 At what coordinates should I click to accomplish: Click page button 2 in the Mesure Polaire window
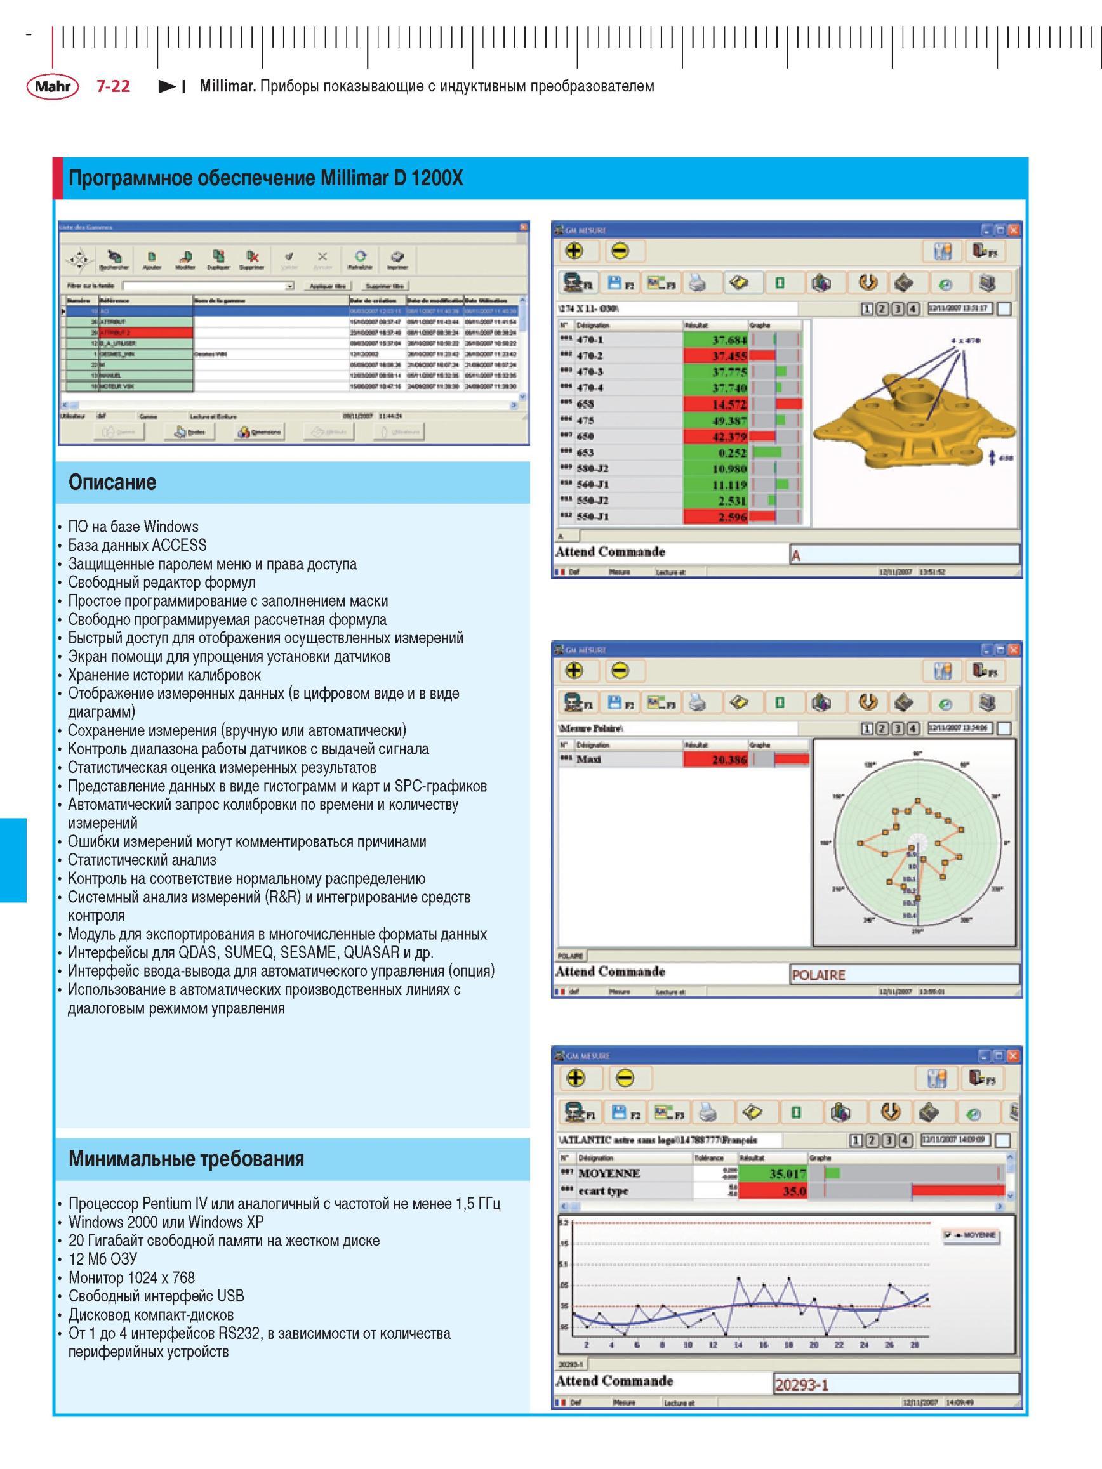tap(883, 728)
